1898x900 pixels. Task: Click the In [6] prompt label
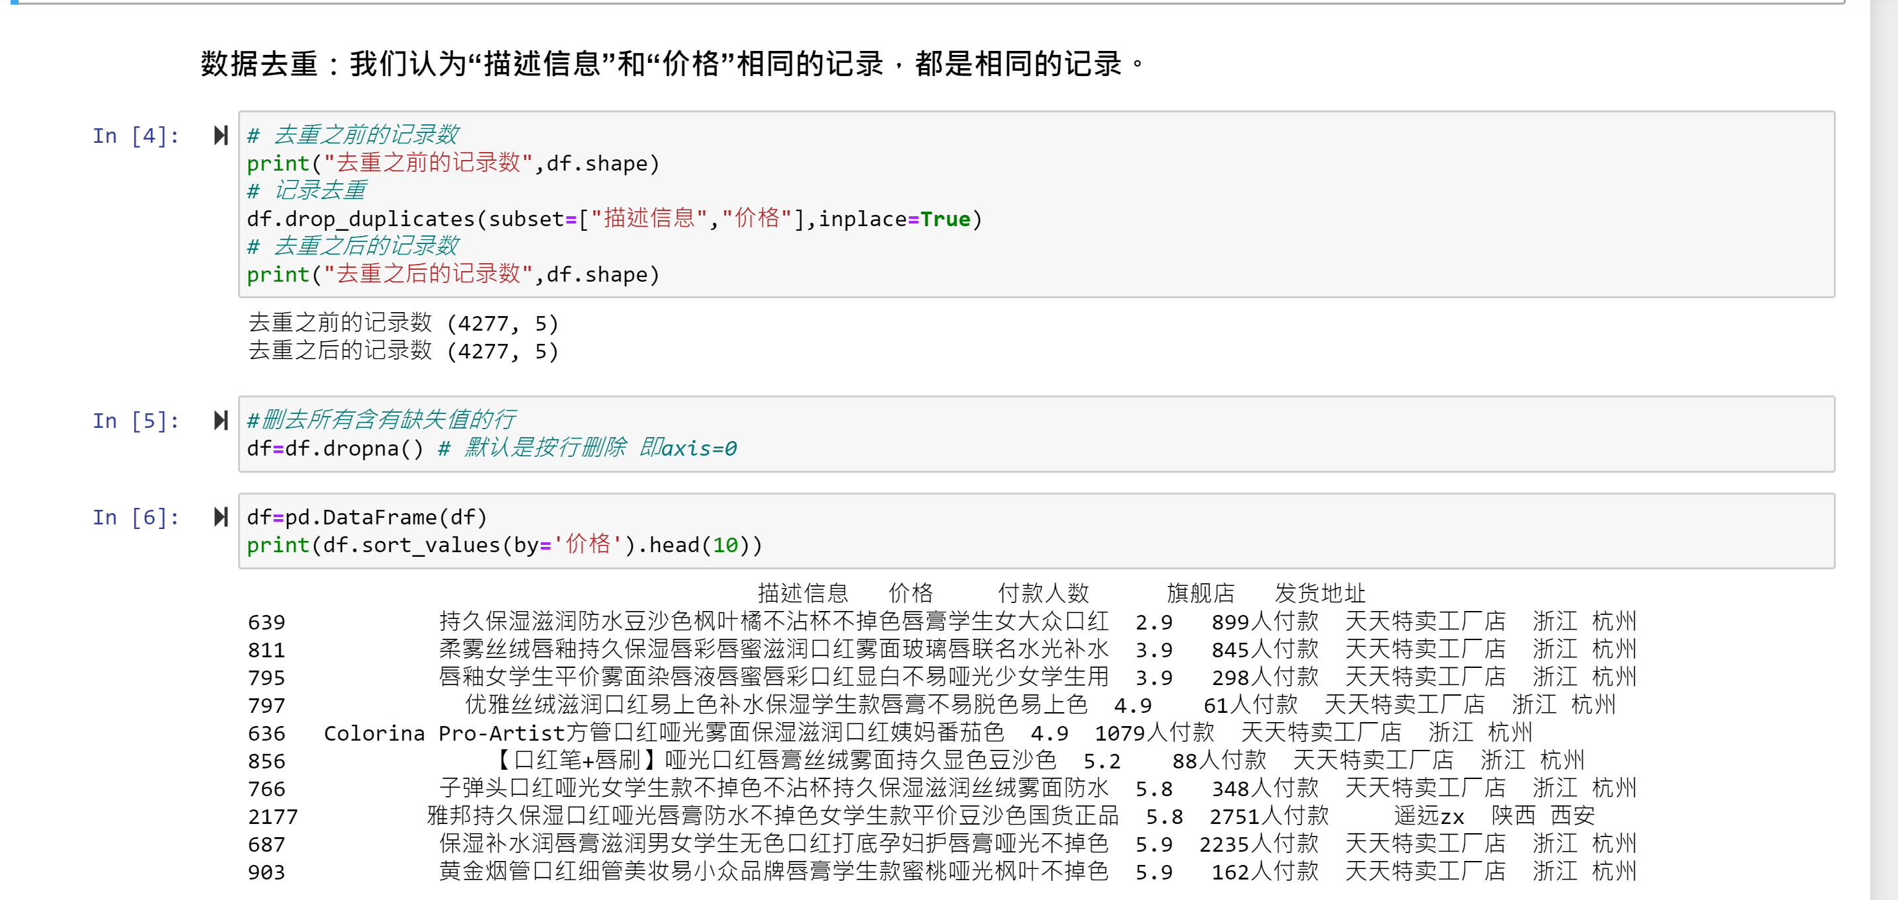pos(136,518)
